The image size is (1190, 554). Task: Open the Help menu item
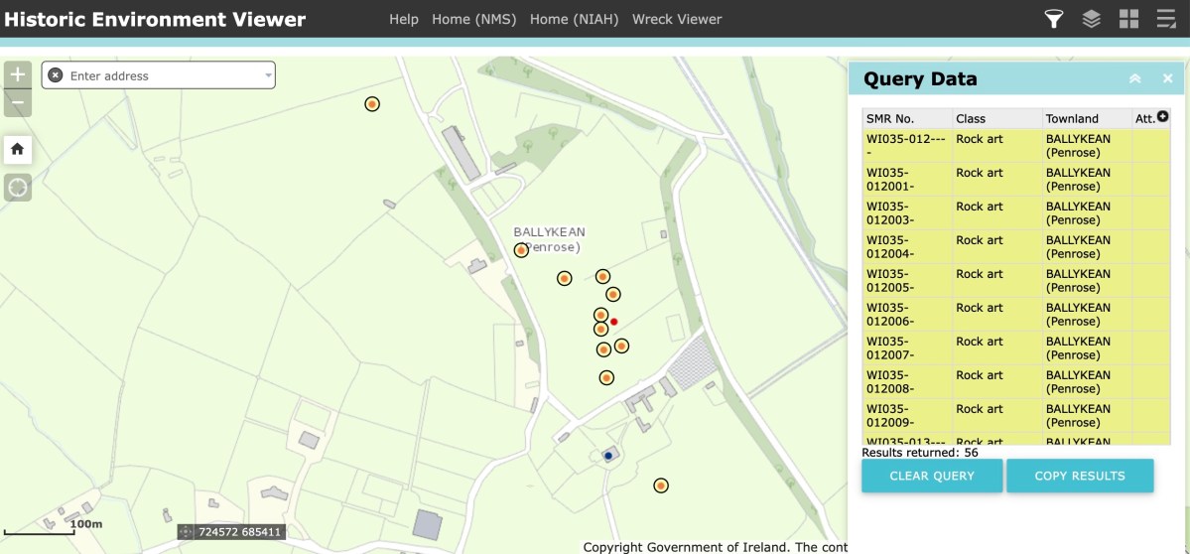pos(403,19)
